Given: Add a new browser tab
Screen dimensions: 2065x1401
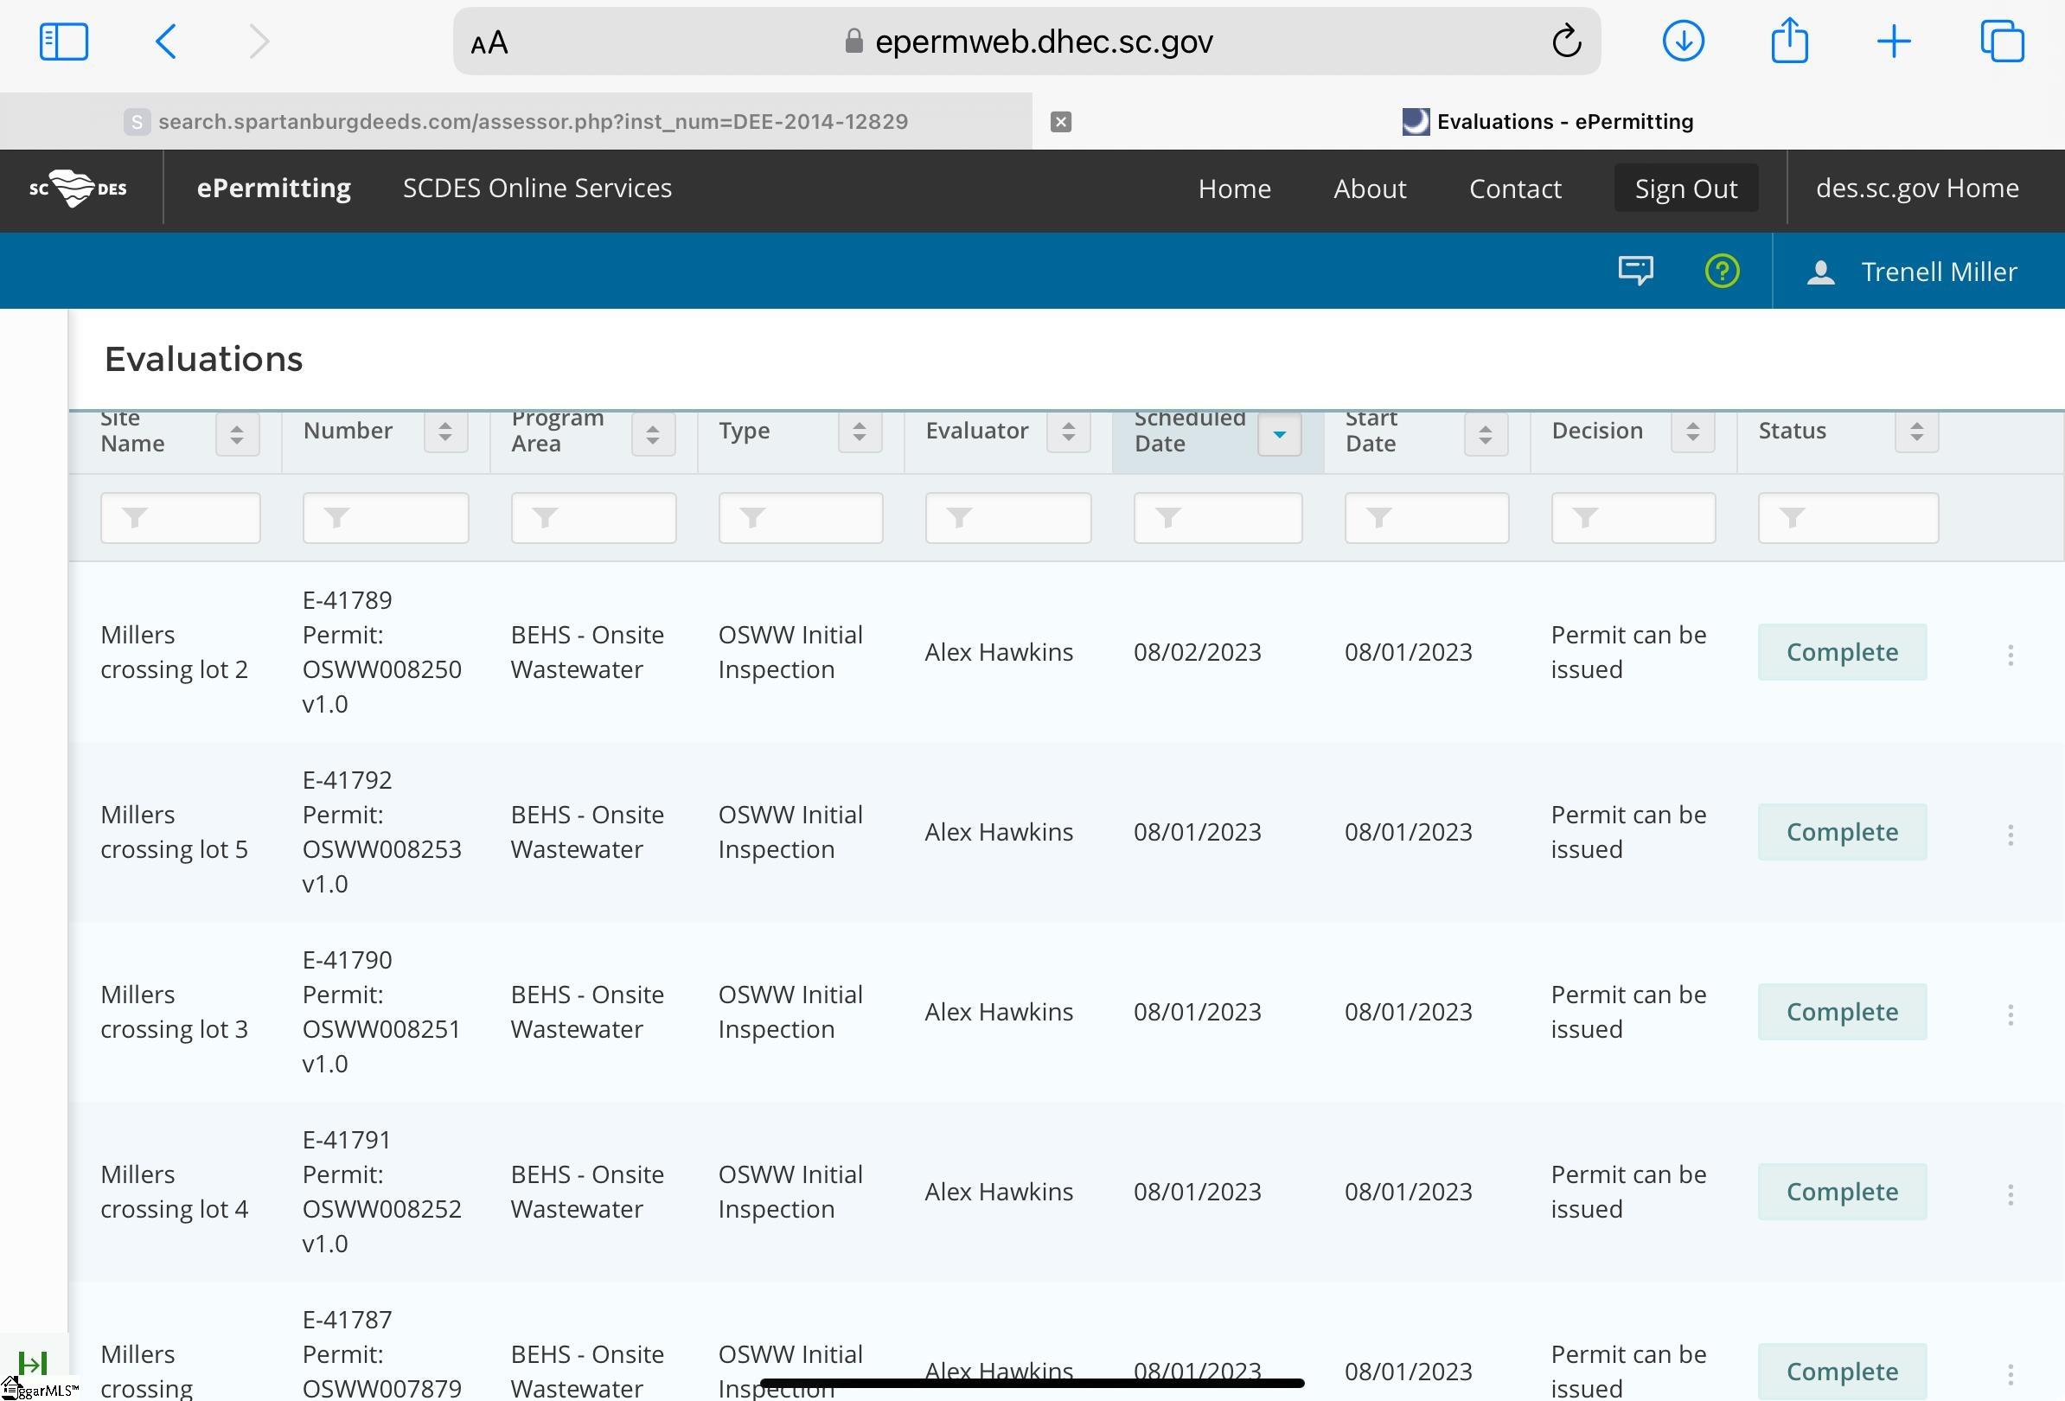Looking at the screenshot, I should 1894,42.
